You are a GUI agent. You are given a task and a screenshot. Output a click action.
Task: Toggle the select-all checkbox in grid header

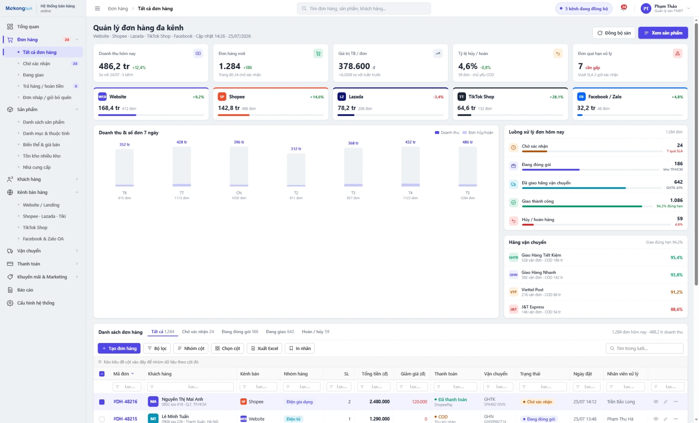pos(102,374)
